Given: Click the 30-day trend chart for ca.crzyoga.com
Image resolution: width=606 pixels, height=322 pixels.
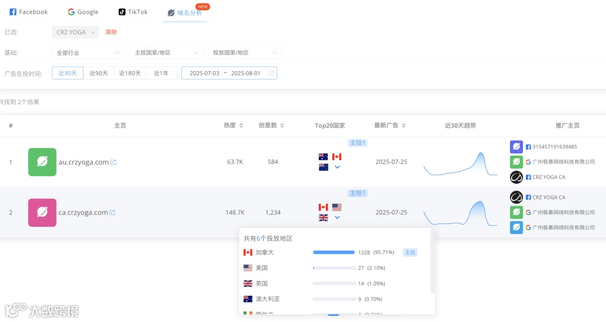Looking at the screenshot, I should coord(460,213).
